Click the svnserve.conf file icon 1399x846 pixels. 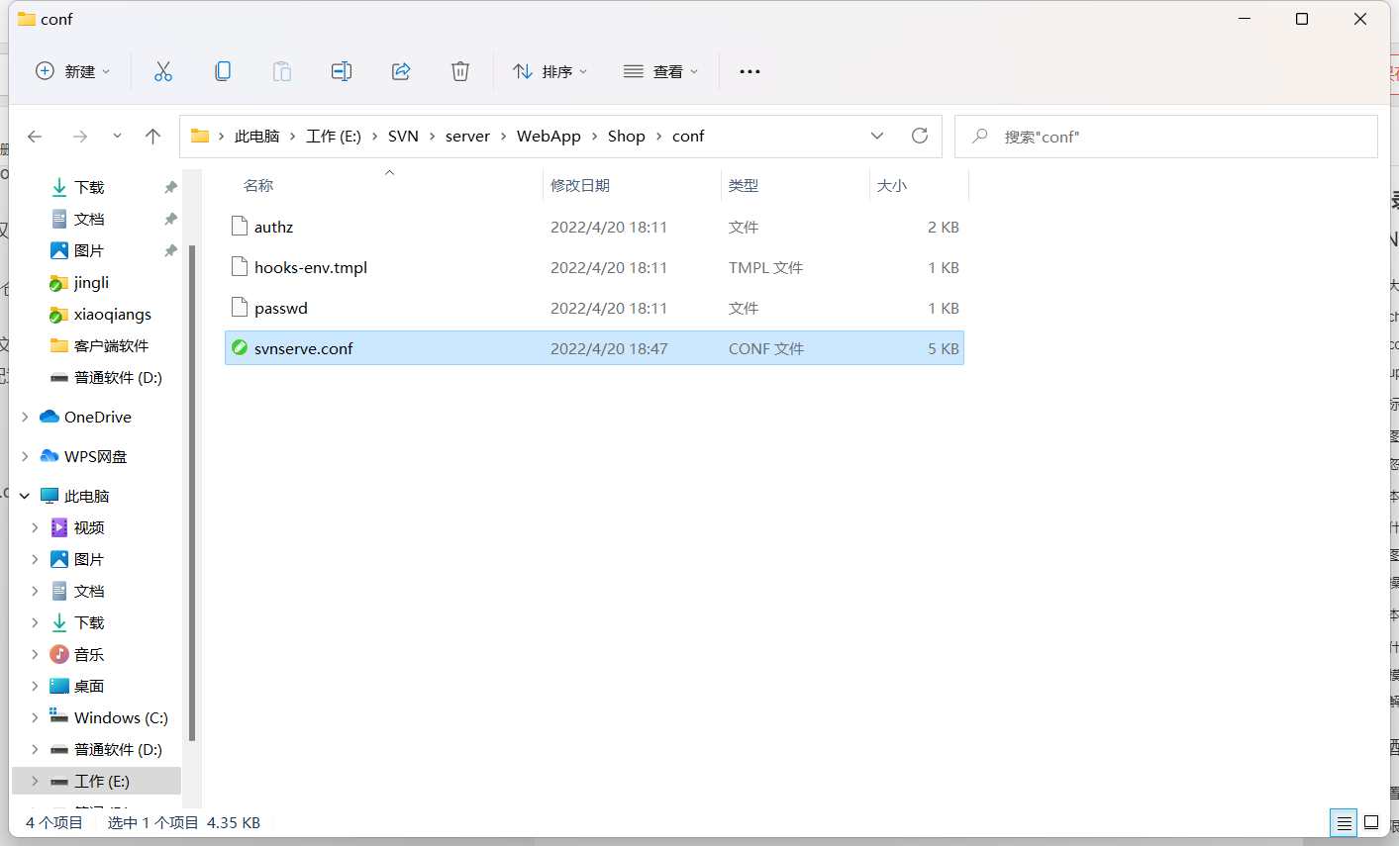[239, 348]
